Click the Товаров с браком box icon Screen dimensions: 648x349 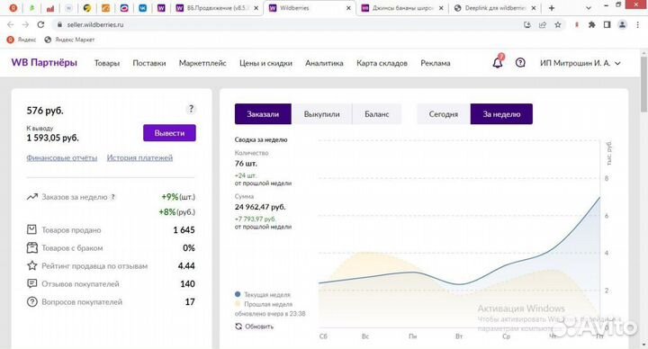click(x=31, y=247)
